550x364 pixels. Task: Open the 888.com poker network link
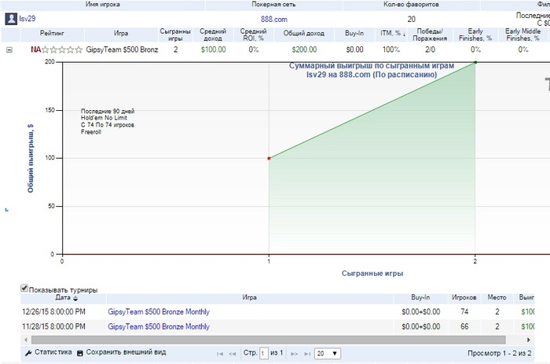274,20
